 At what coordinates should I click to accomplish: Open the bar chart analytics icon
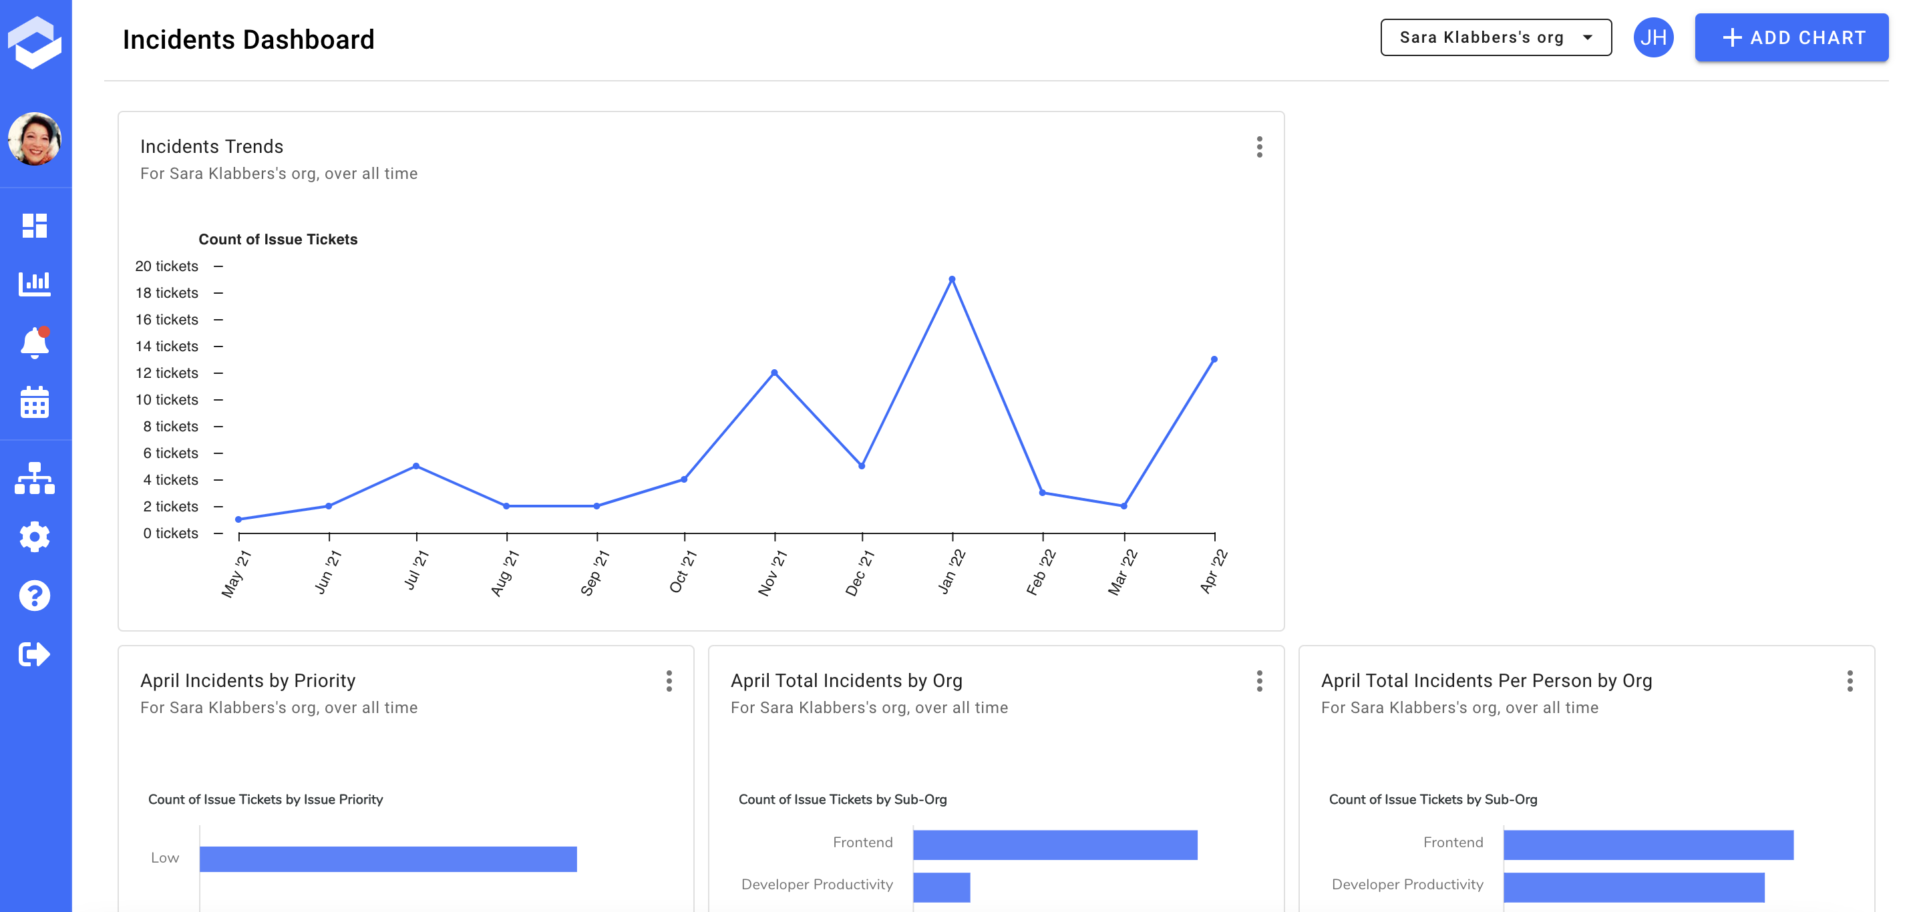pos(34,284)
